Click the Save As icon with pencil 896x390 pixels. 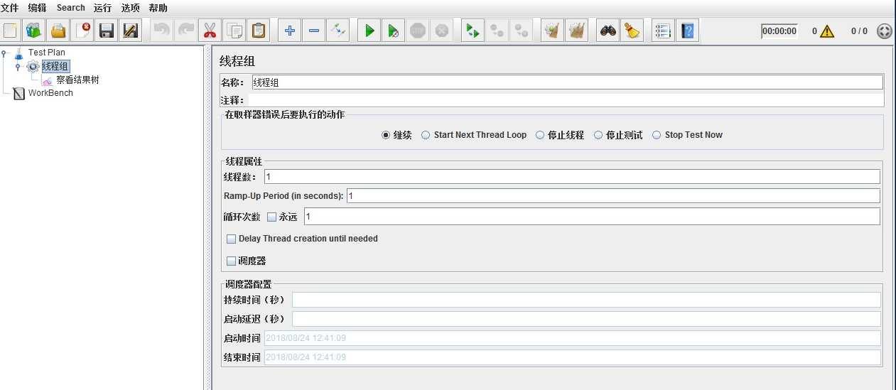131,31
